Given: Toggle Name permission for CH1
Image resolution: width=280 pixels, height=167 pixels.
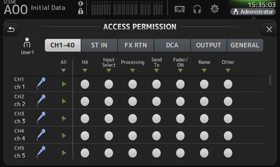Looking at the screenshot, I should tap(204, 84).
